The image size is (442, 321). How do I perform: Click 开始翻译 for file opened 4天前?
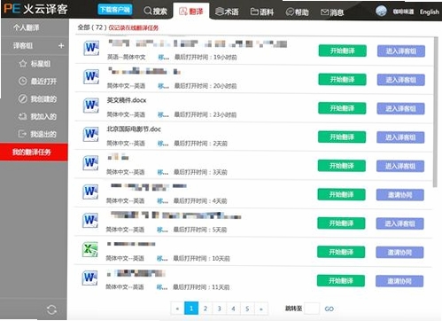341,194
